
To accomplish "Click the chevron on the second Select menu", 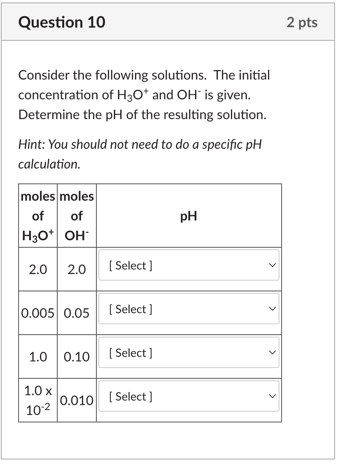I will click(x=272, y=309).
